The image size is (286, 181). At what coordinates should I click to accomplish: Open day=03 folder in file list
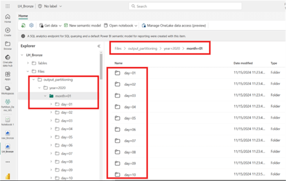point(130,96)
